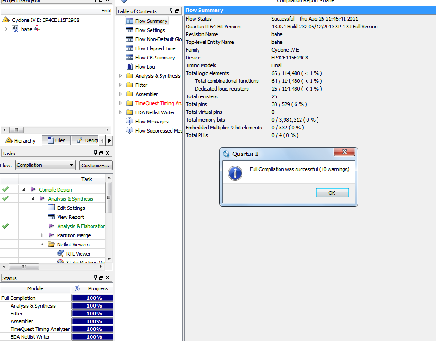Viewport: 436px width, 341px height.
Task: Expand the Assembler report folder
Action: (120, 94)
